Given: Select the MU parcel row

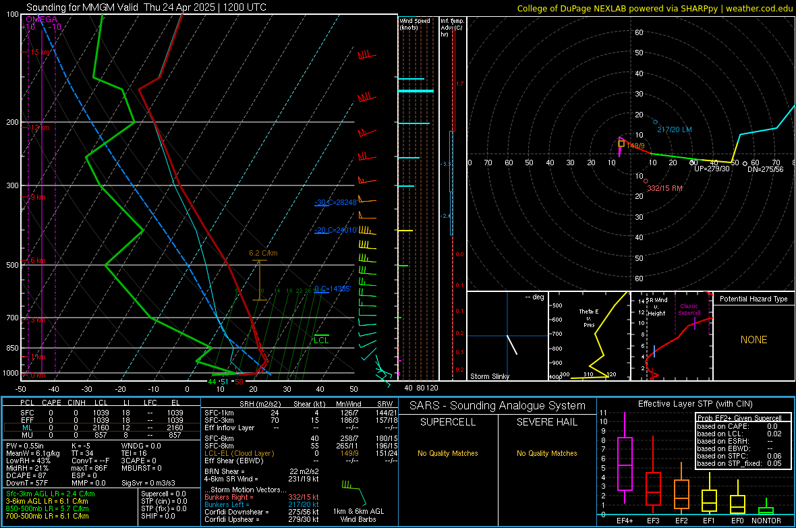Looking at the screenshot, I should click(x=101, y=435).
